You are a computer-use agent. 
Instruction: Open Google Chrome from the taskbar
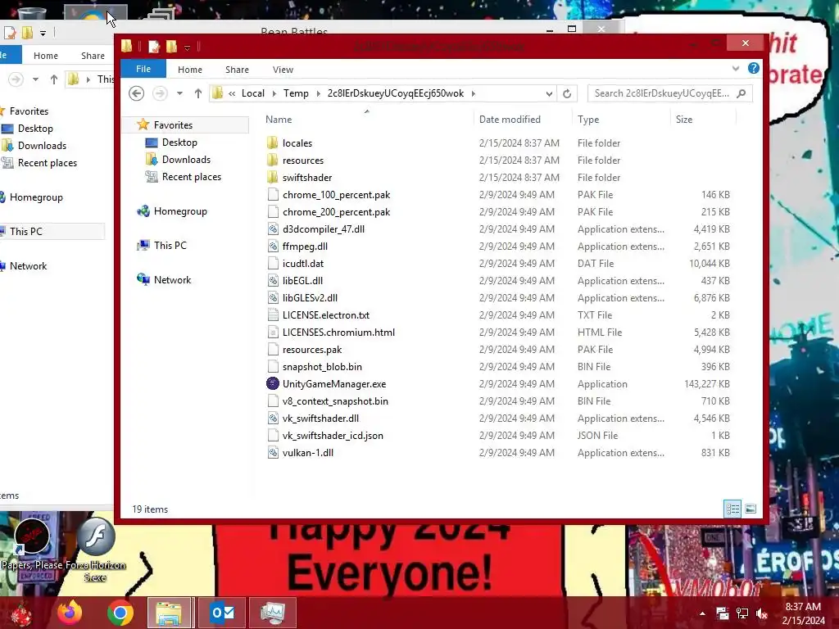pos(120,613)
